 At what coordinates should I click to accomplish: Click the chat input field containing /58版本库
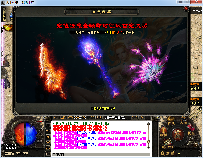[x=101, y=154]
